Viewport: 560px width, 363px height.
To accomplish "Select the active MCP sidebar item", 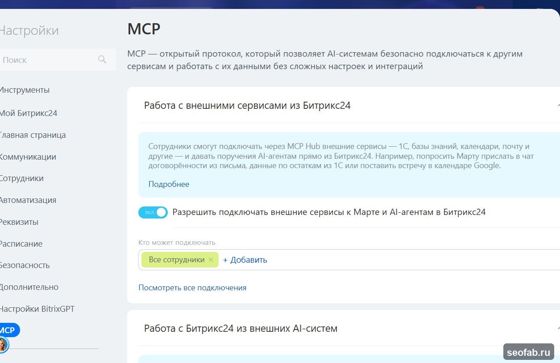I will coord(9,330).
